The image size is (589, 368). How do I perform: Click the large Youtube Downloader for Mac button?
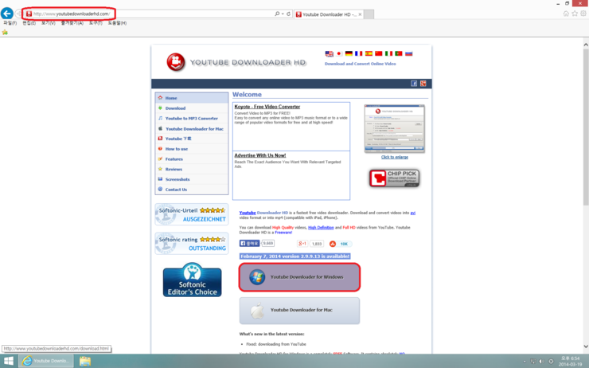[299, 311]
